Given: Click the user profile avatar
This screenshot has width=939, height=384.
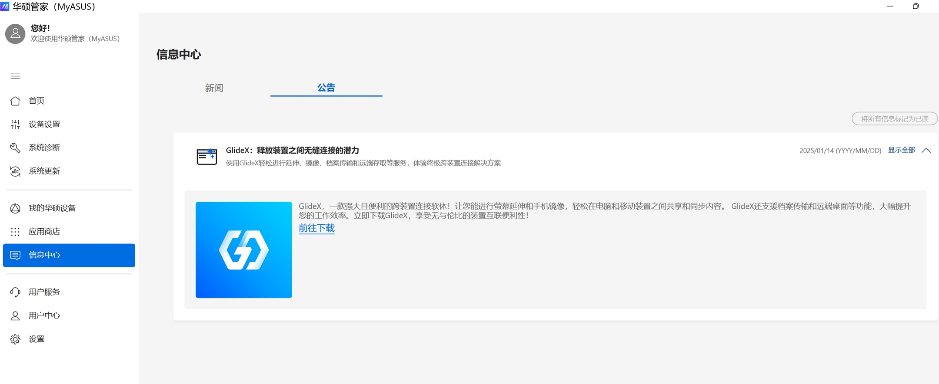Looking at the screenshot, I should click(x=15, y=34).
